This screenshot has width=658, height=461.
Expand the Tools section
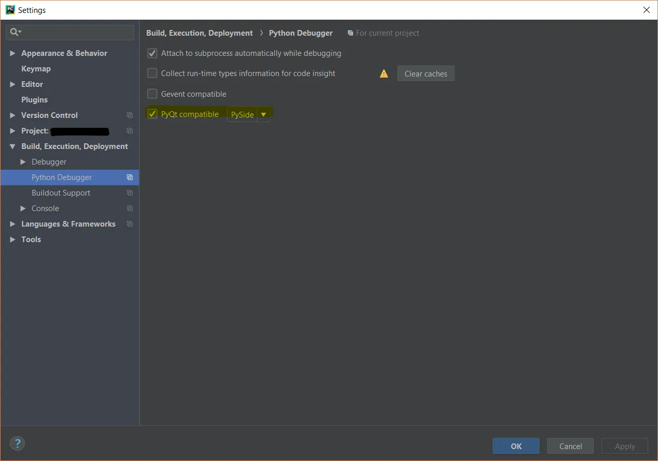tap(12, 240)
